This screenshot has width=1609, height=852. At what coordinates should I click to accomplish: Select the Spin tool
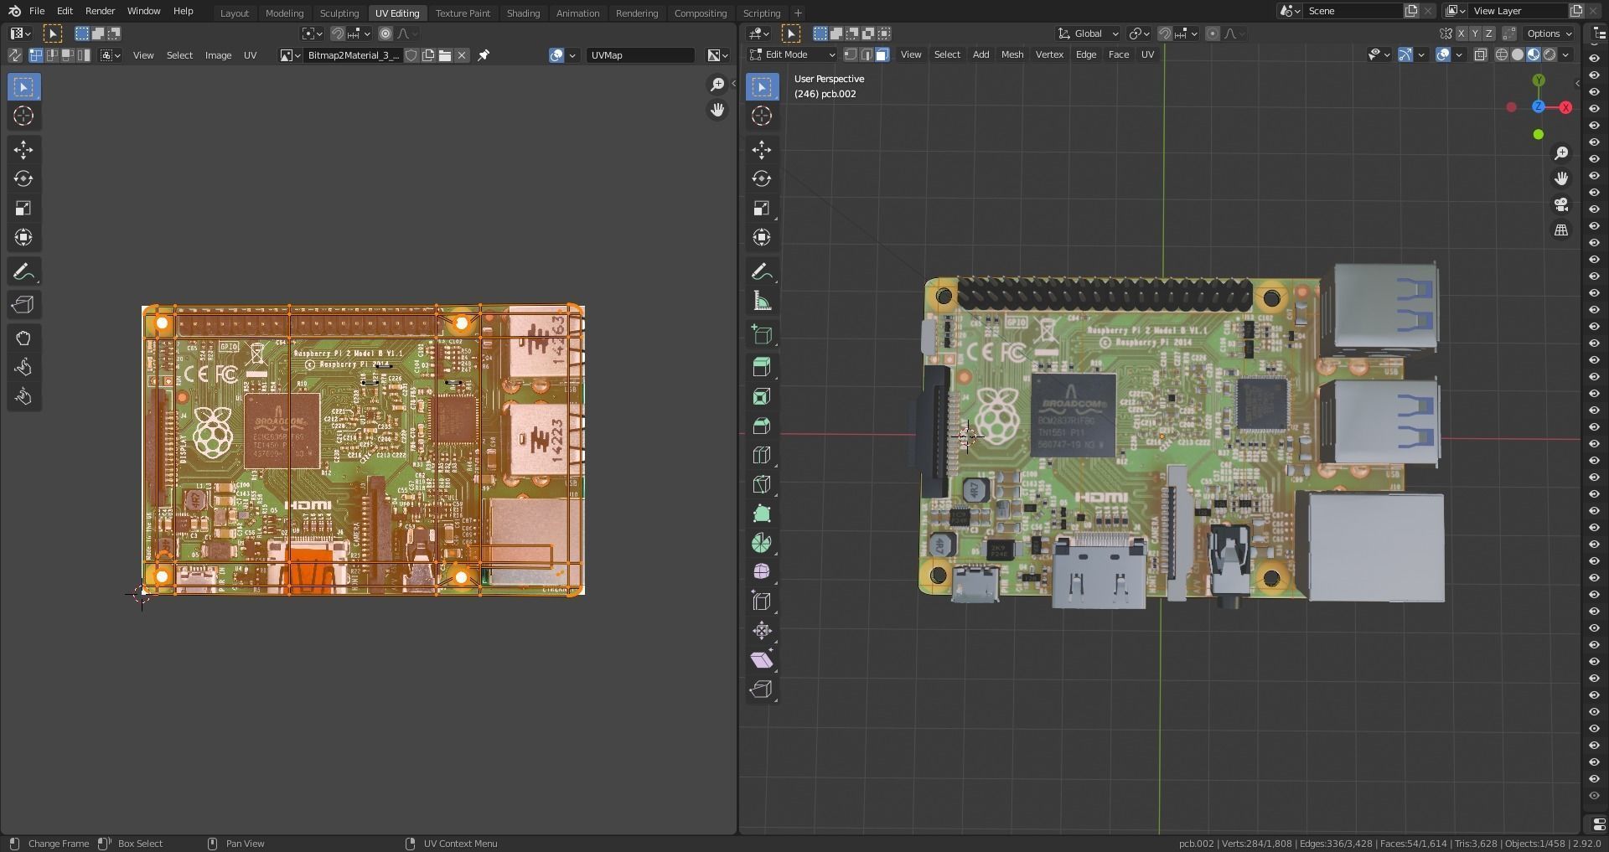pyautogui.click(x=762, y=543)
